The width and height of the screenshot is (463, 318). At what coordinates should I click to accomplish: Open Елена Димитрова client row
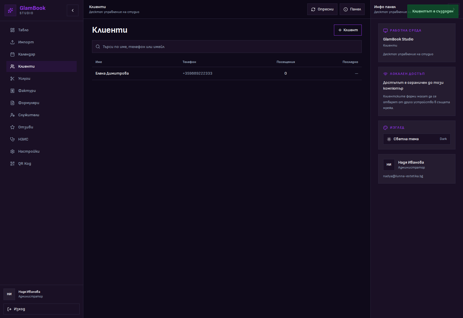click(x=112, y=73)
